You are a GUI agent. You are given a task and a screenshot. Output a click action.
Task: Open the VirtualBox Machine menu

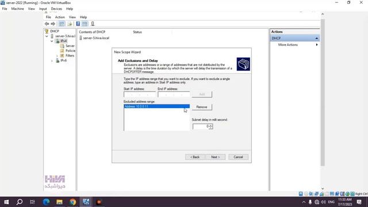(18, 9)
